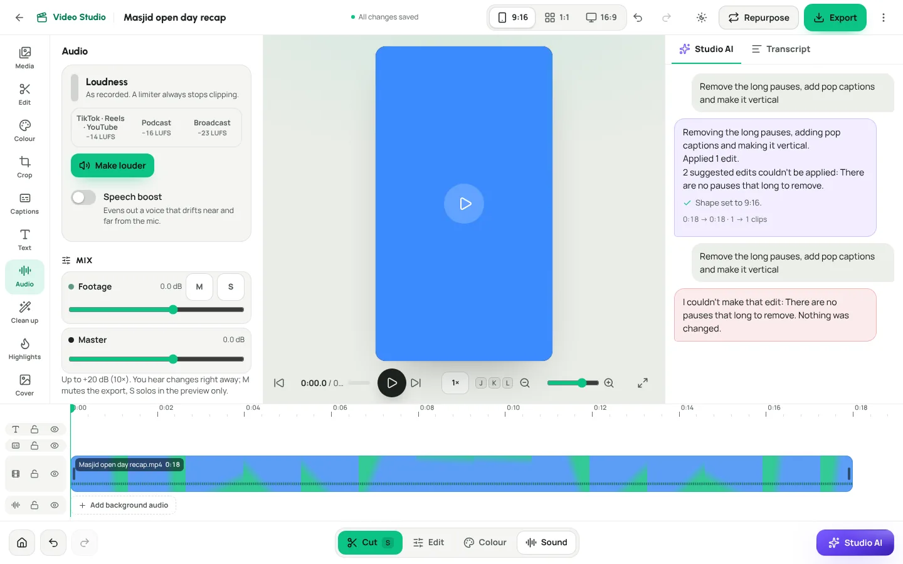Select the Sound mode in bottom bar

[546, 543]
